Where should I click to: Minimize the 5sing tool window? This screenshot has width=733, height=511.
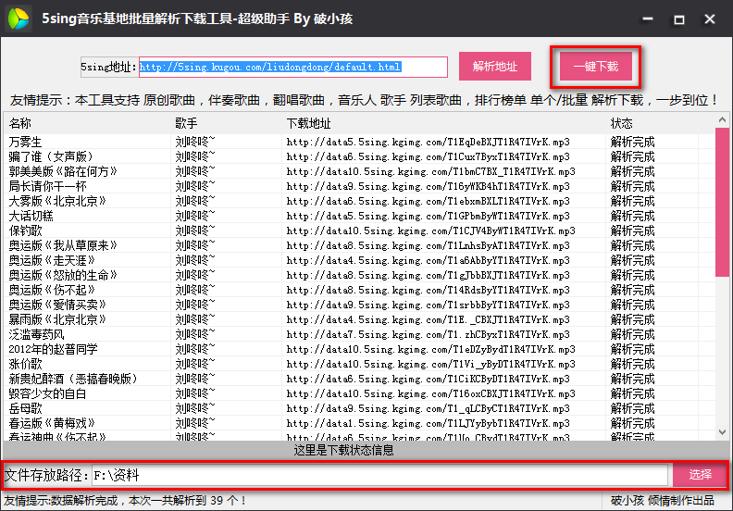point(648,19)
